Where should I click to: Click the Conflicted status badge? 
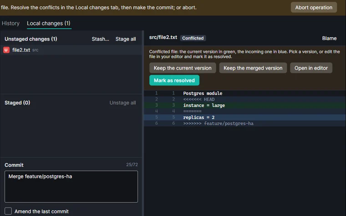pyautogui.click(x=193, y=38)
